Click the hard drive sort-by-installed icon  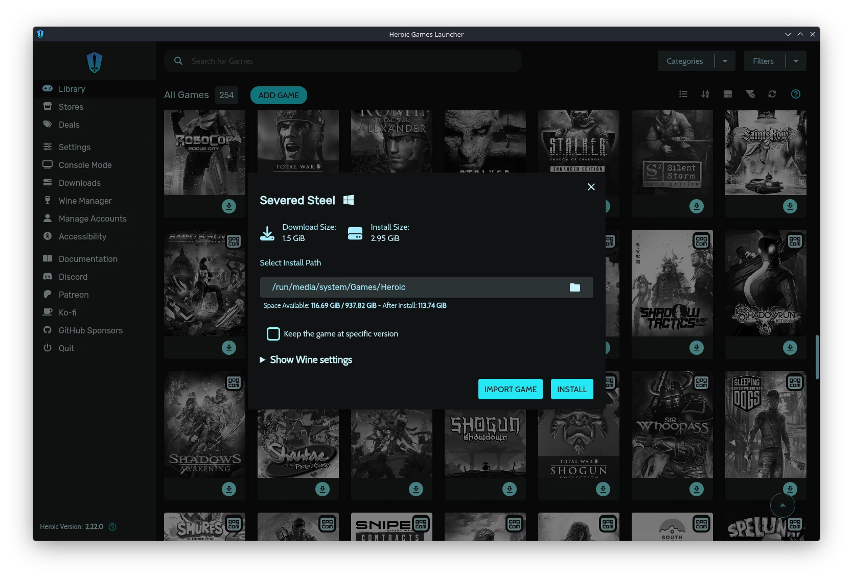coord(728,94)
